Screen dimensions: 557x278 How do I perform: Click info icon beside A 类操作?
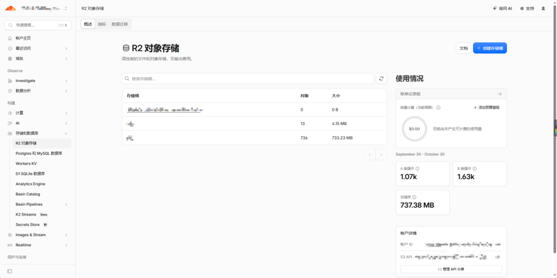click(x=417, y=169)
